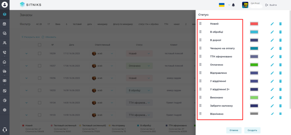Edit the ТТН зформовано status
This screenshot has width=291, height=135.
272,56
